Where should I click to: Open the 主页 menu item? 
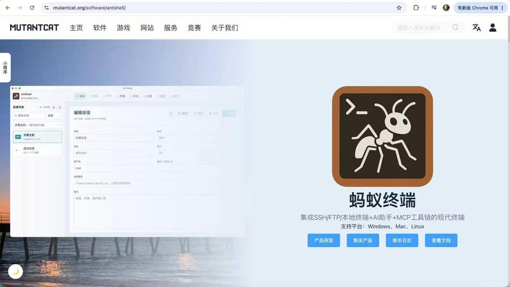[76, 27]
